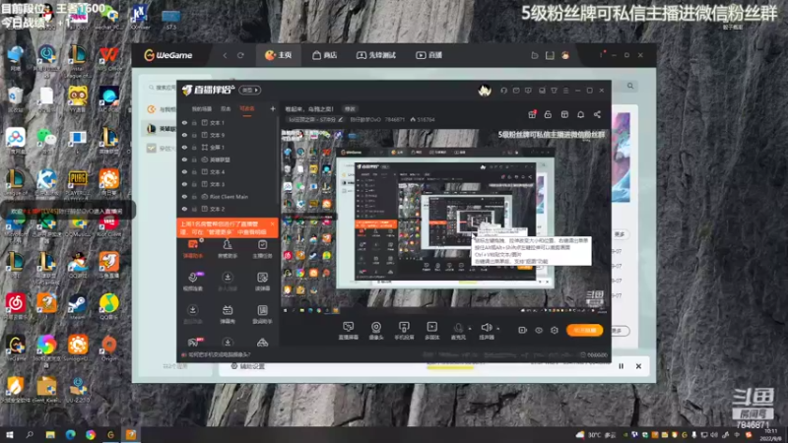The height and width of the screenshot is (443, 788).
Task: Expand the speaker volume arrow
Action: [498, 329]
